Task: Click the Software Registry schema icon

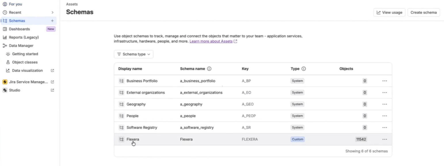Action: pyautogui.click(x=121, y=127)
